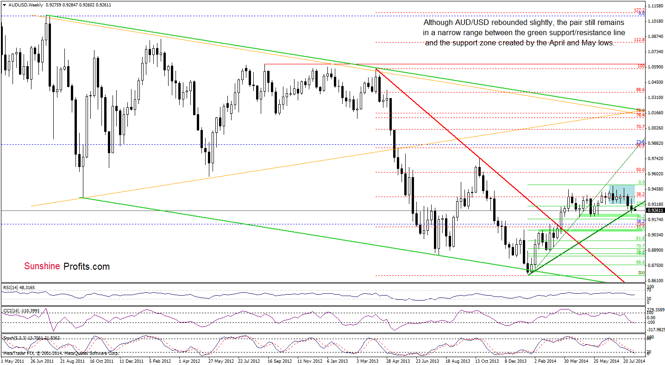Click the 100 Fibonacci level label

tap(641, 66)
